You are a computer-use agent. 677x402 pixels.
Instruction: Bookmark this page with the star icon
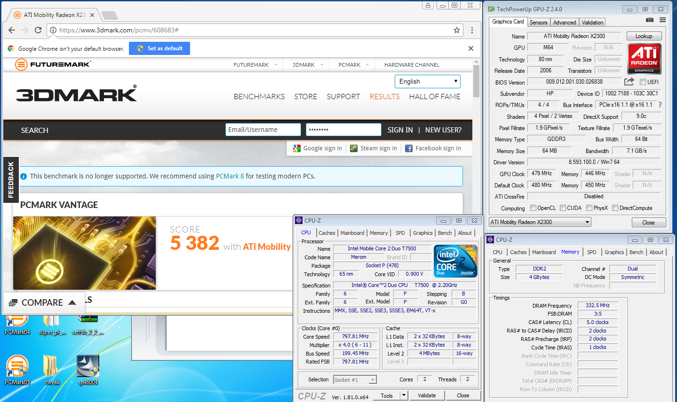click(456, 30)
